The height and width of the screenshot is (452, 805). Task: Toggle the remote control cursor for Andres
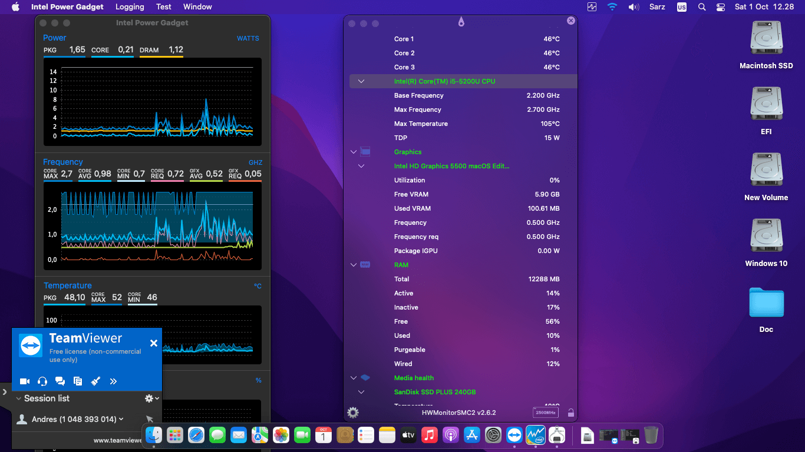tap(150, 419)
